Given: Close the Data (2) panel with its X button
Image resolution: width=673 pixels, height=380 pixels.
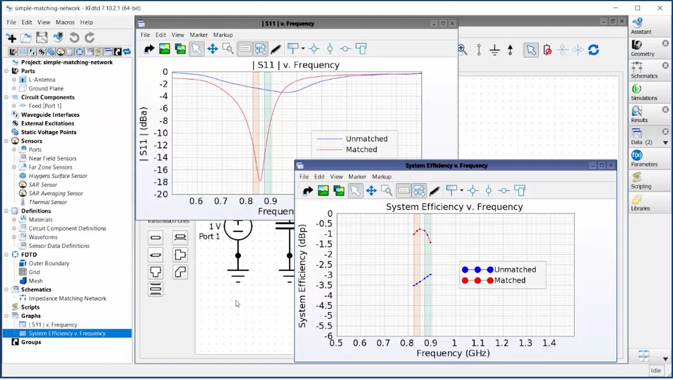Looking at the screenshot, I should click(x=666, y=131).
